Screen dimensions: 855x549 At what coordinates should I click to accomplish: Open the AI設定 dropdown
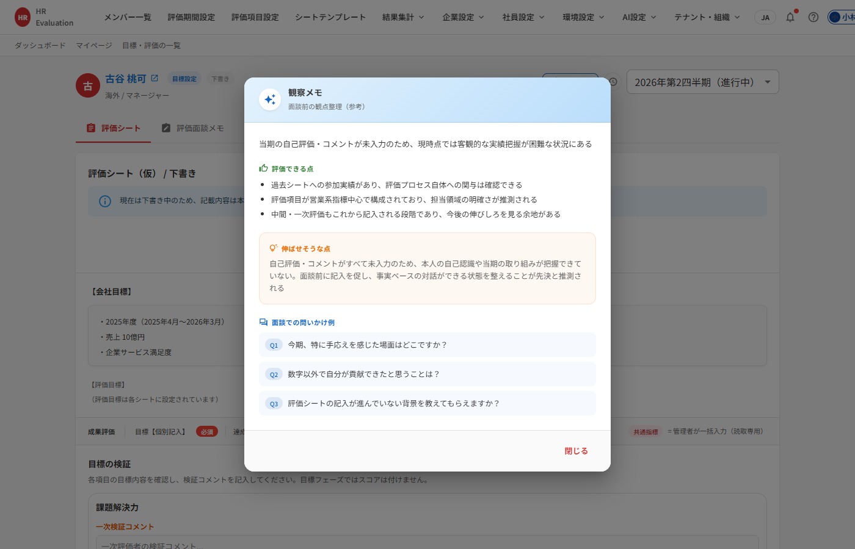639,17
